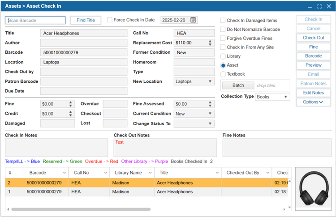Click the # column header
Viewport: 336px width, 217px height.
15,173
